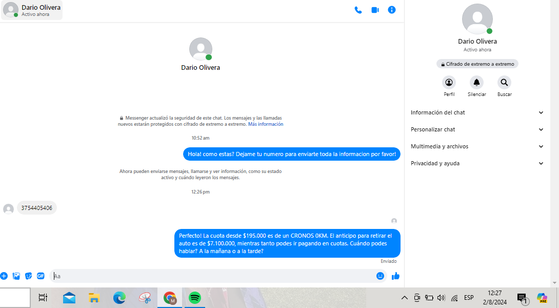Screen dimensions: 559x308
Task: Click the 10:52 am timestamp
Action: pyautogui.click(x=201, y=138)
